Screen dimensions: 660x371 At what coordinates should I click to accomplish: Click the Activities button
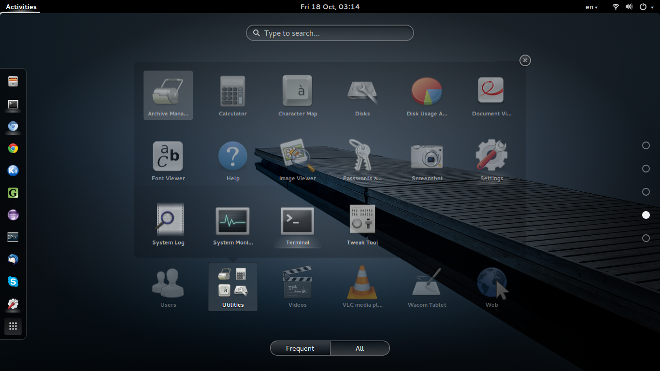point(21,7)
